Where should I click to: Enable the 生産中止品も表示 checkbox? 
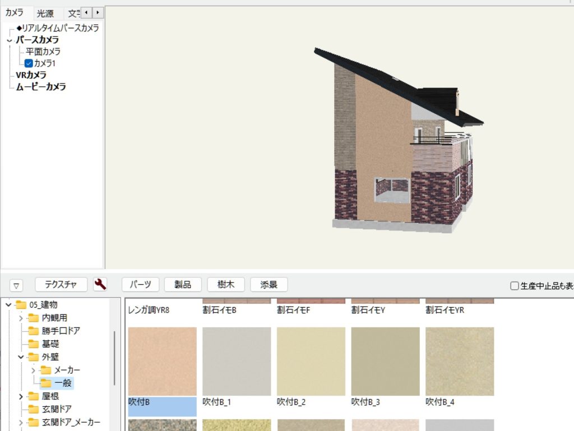[x=514, y=286]
